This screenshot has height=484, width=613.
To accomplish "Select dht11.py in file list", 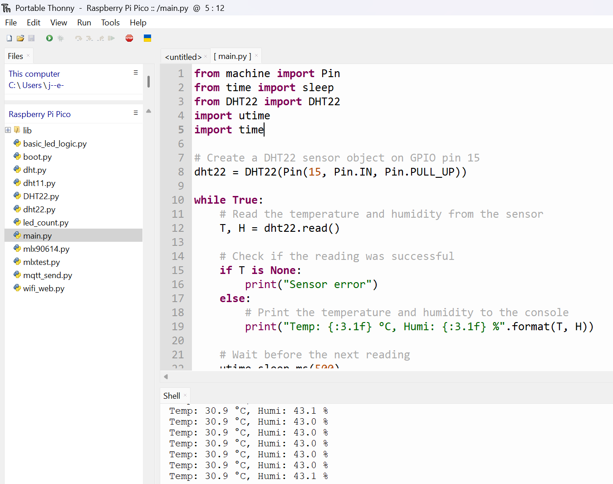I will point(39,183).
